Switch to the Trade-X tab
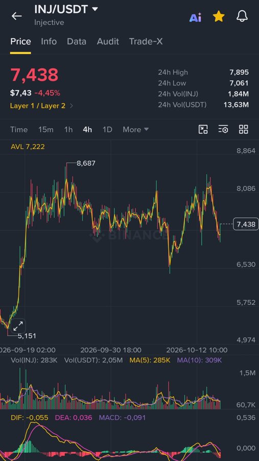The image size is (259, 461). pyautogui.click(x=146, y=41)
